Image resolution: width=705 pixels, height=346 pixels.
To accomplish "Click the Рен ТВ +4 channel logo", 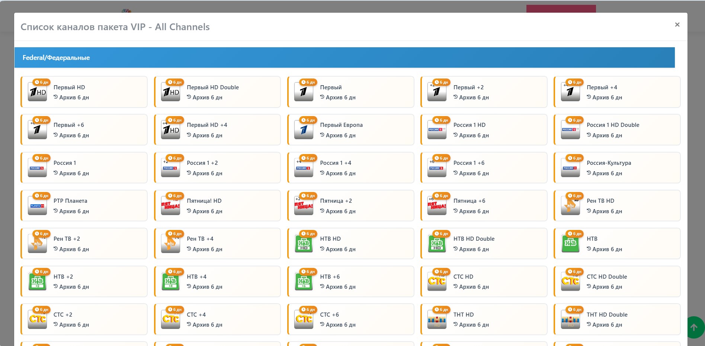I will [171, 244].
